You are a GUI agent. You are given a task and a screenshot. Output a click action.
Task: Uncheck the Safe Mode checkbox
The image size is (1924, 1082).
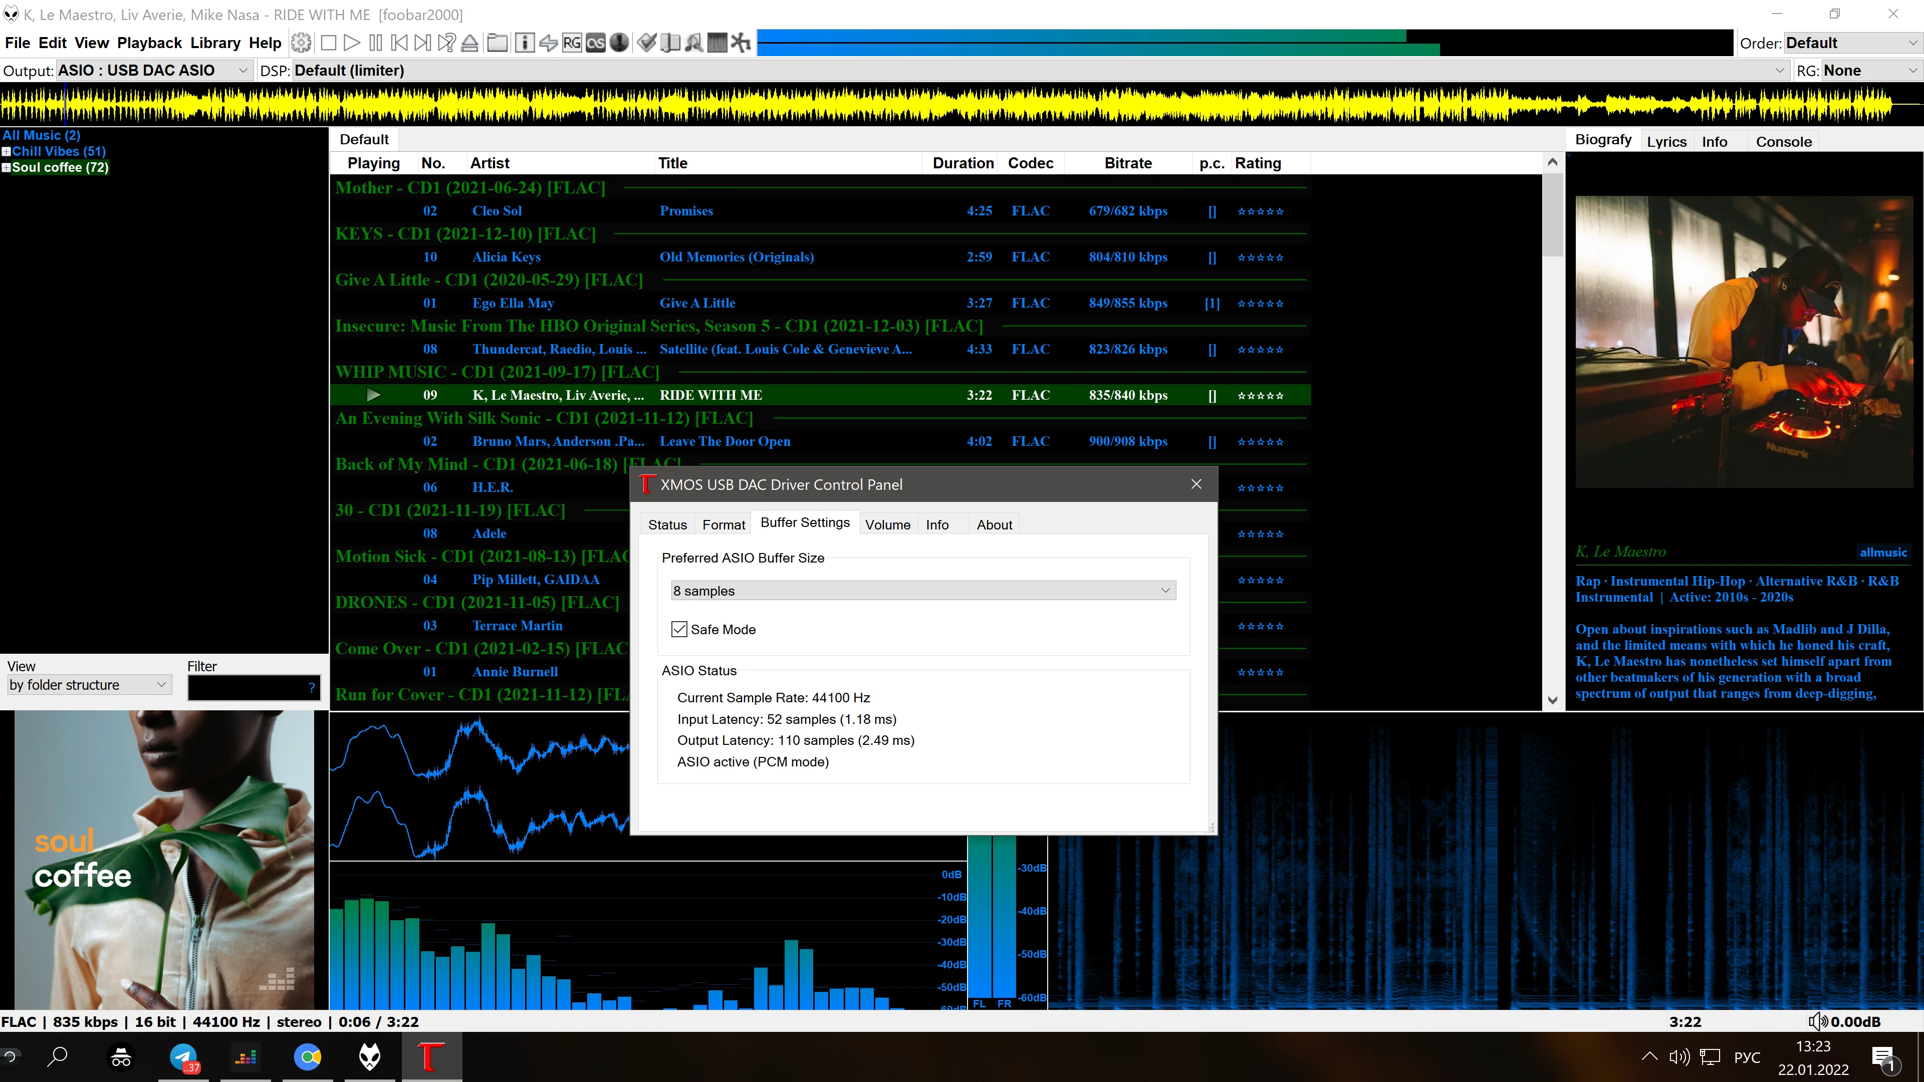coord(679,630)
